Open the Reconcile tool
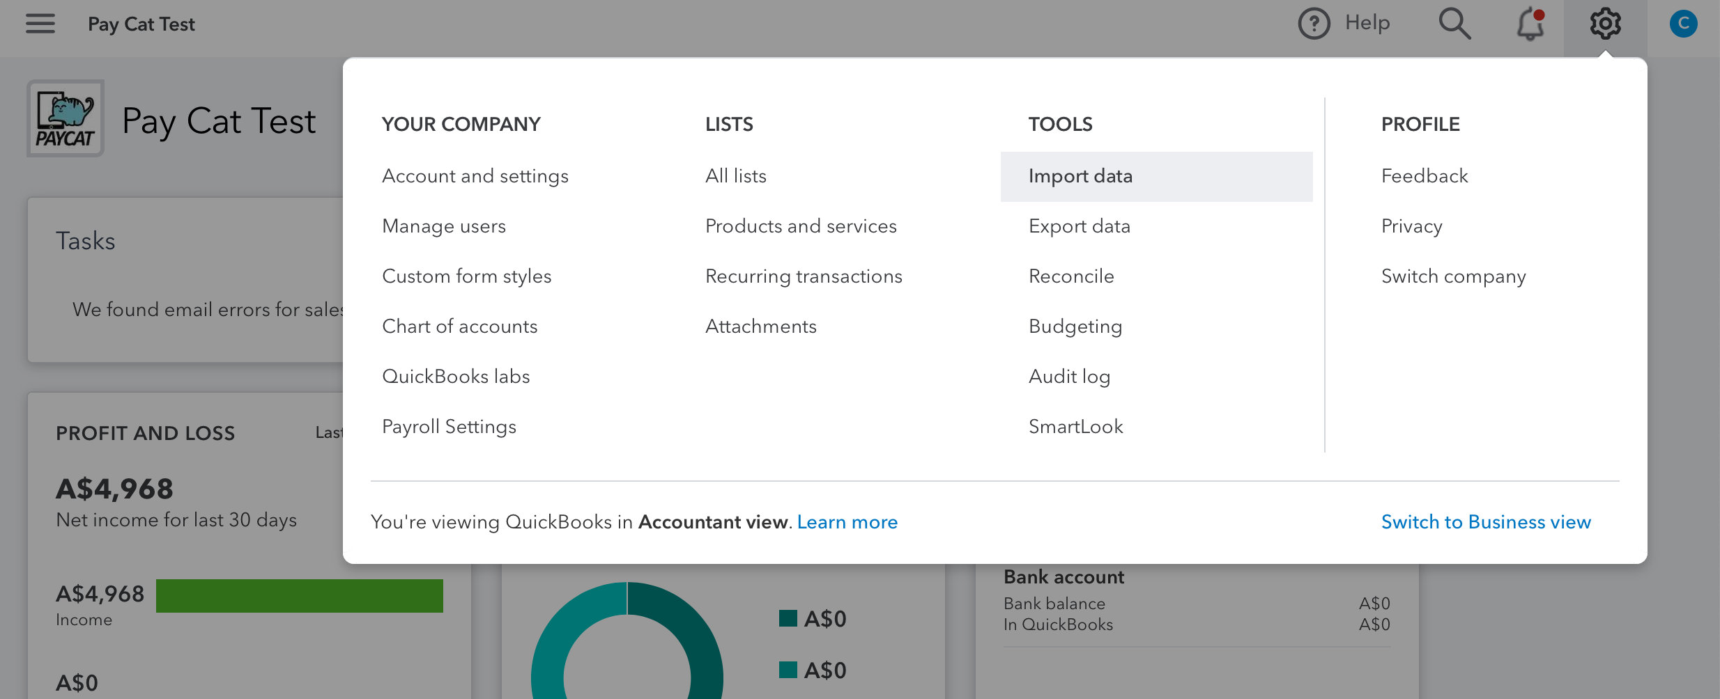 coord(1071,276)
